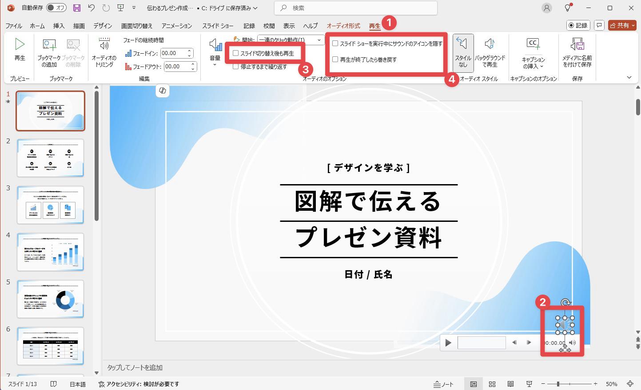This screenshot has width=641, height=390.
Task: Select slide 2 thumbnail
Action: (50, 158)
